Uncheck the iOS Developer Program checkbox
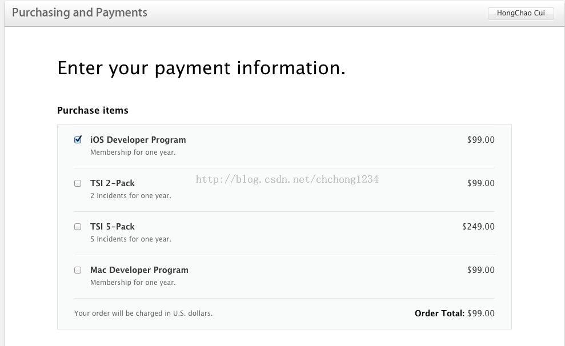The image size is (565, 346). tap(78, 139)
